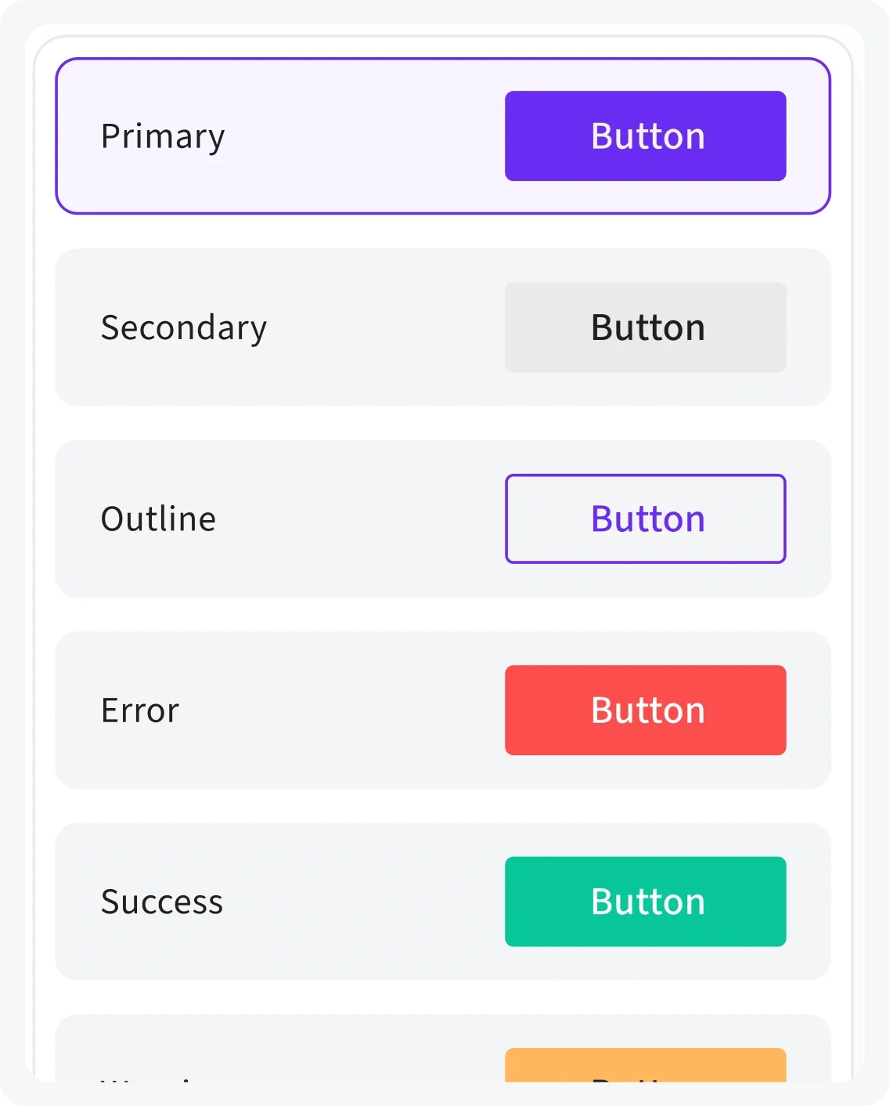
Task: Click the green Success Button
Action: point(646,902)
